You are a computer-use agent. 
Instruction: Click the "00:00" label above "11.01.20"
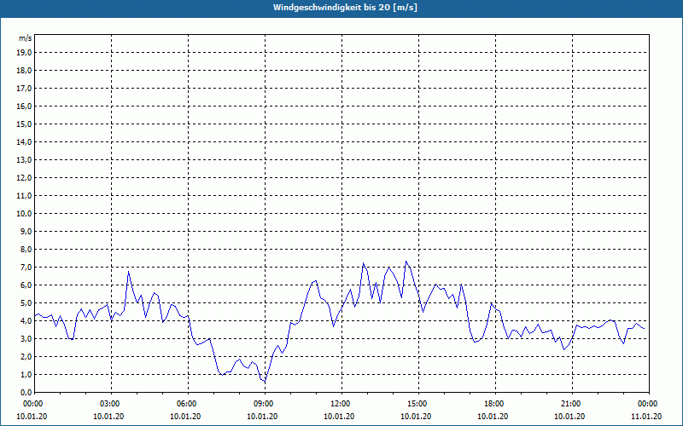[649, 404]
